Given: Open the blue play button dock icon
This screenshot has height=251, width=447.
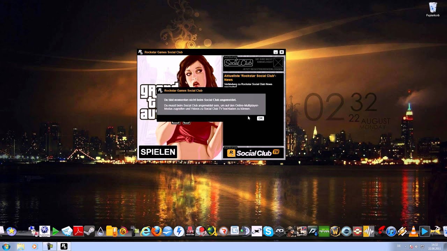Looking at the screenshot, I should coord(425,231).
